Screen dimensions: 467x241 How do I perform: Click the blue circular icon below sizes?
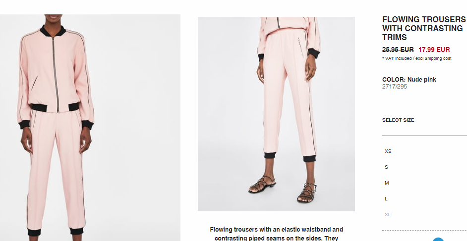pyautogui.click(x=438, y=240)
